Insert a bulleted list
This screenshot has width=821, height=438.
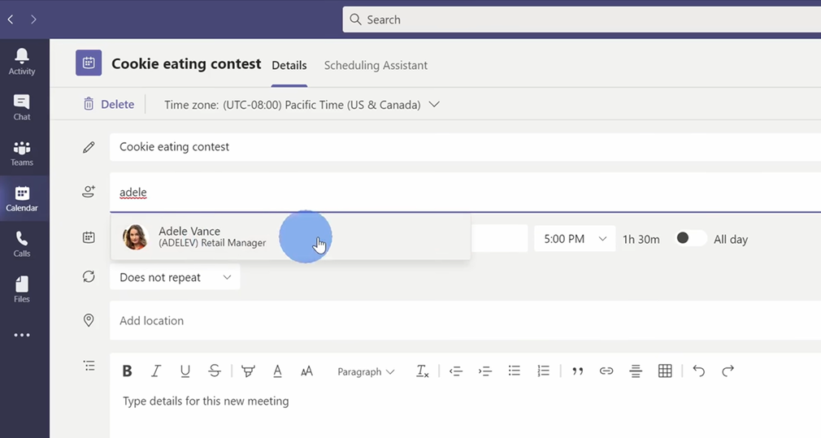pyautogui.click(x=515, y=371)
